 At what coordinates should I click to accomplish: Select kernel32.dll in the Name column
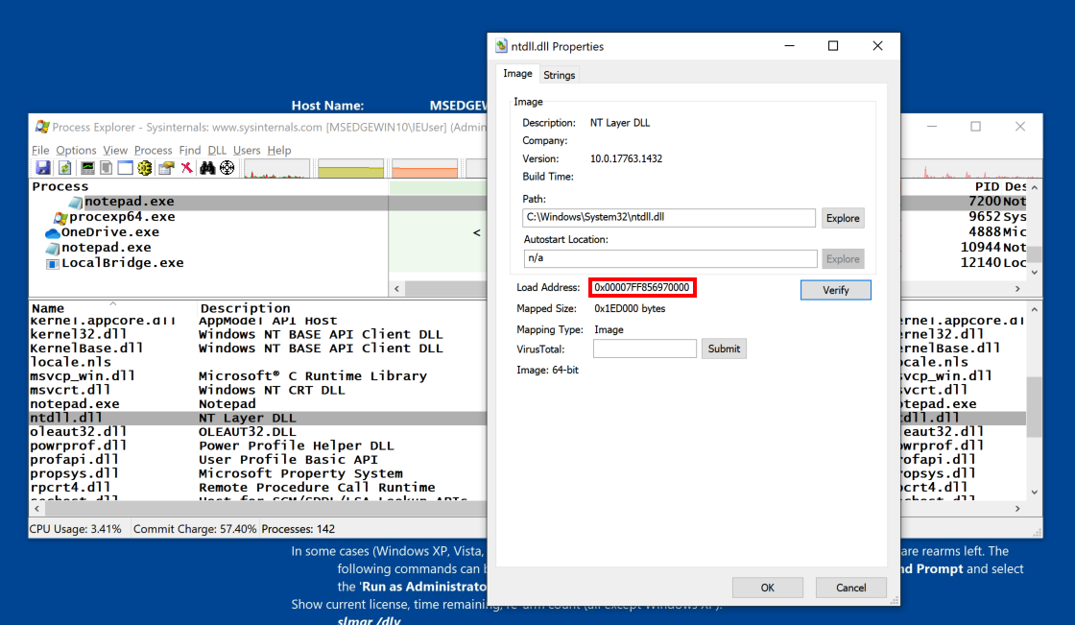[78, 335]
